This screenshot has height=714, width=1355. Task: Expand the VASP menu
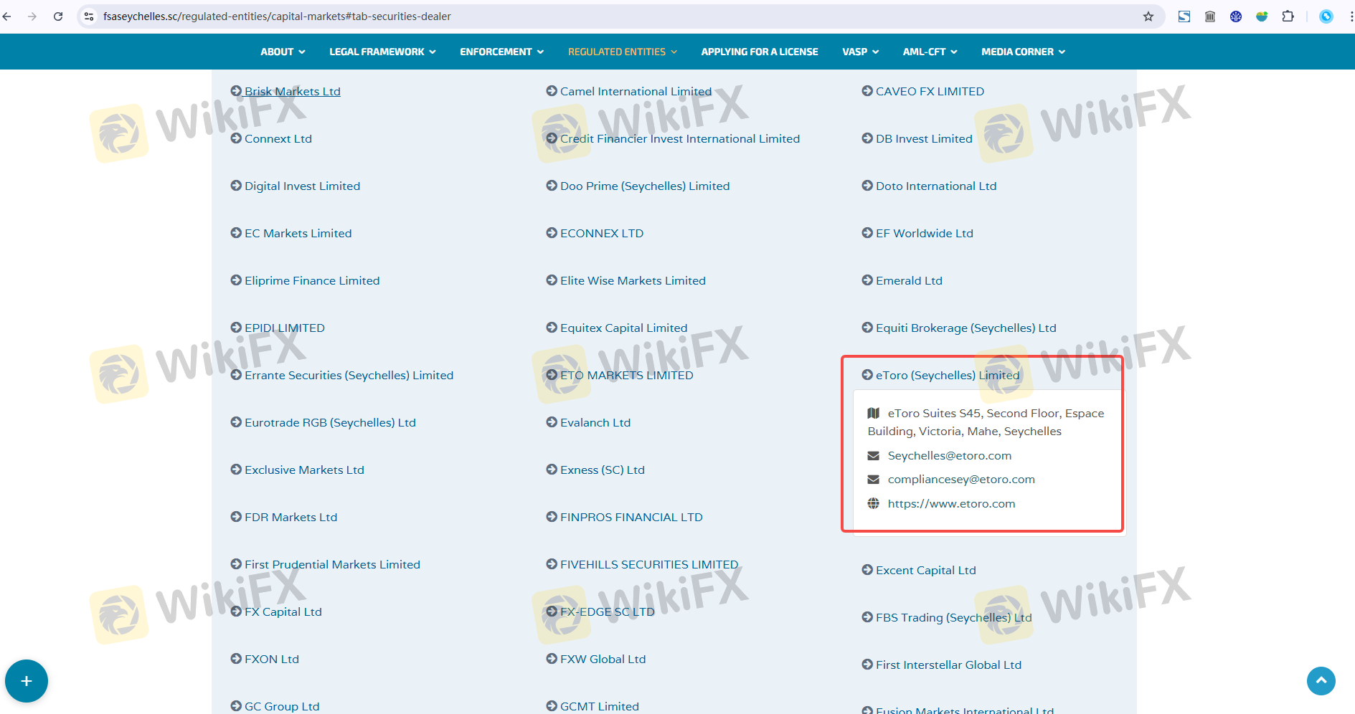pos(861,52)
